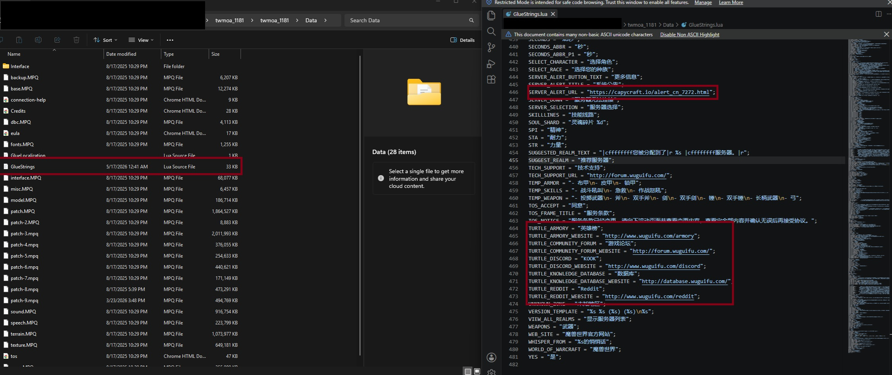Click GlueStrings.lua in the VS Code breadcrumb
The height and width of the screenshot is (375, 892).
[705, 25]
